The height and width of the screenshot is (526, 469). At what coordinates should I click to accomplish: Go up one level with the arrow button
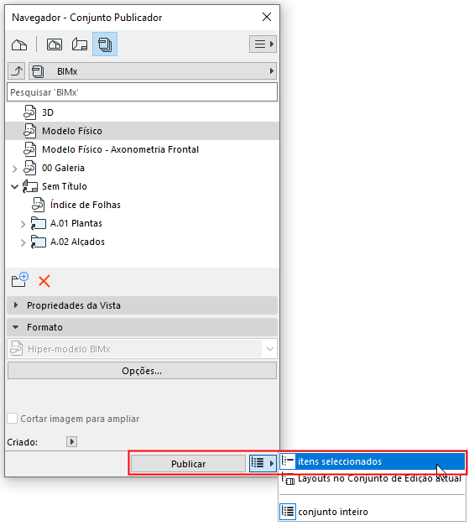[x=17, y=71]
